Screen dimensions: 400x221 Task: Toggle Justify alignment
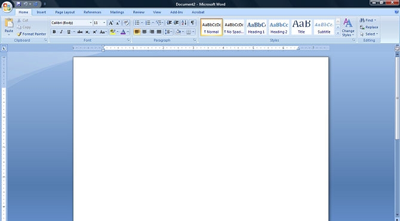point(159,32)
